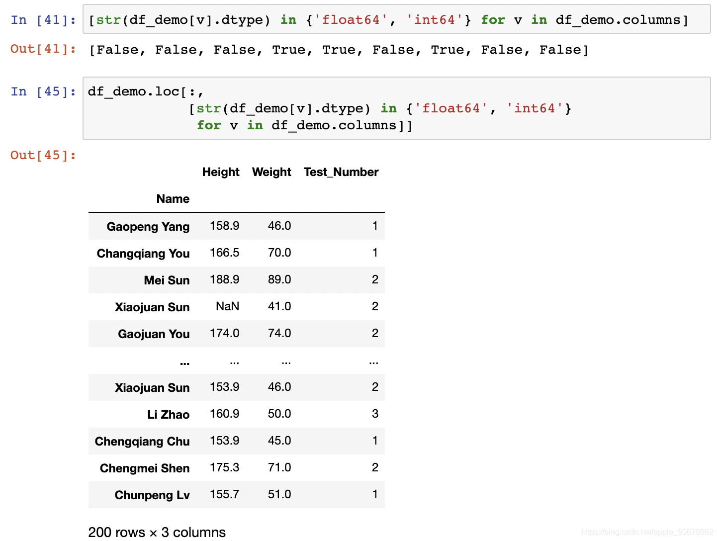Screen dimensions: 718x541
Task: Click weight value 41.0
Action: coord(279,306)
